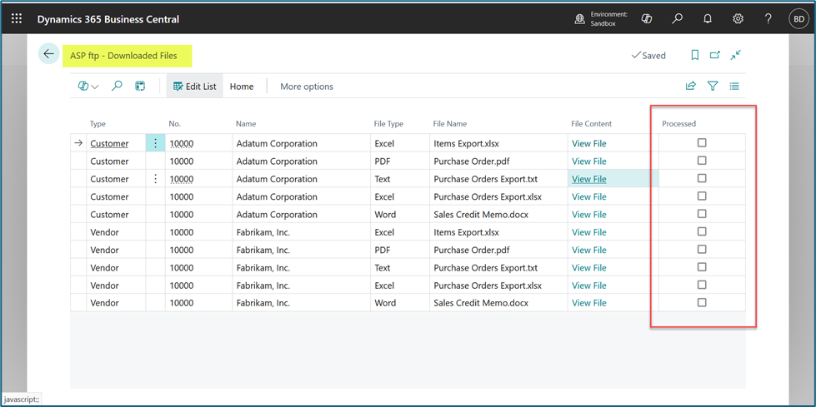The image size is (816, 407).
Task: Open the Settings gear
Action: click(x=738, y=19)
